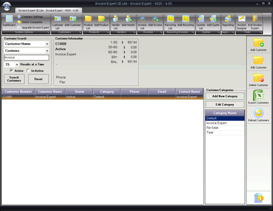Click the Search Customers button
Image resolution: width=273 pixels, height=211 pixels.
[14, 79]
